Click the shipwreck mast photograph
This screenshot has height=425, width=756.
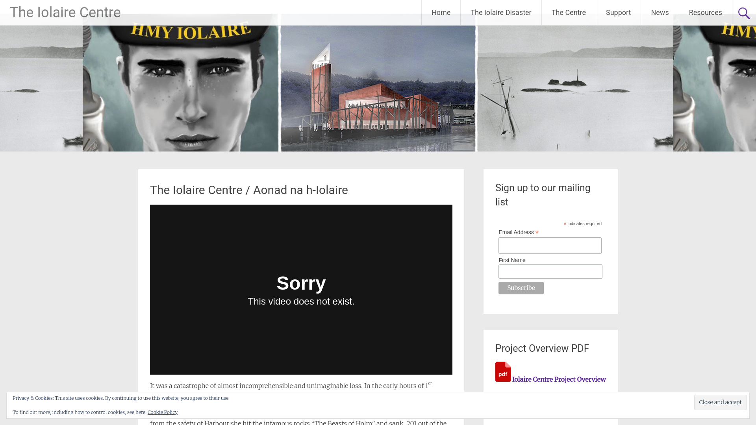(575, 89)
